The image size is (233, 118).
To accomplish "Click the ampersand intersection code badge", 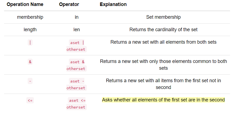I will point(30,62).
